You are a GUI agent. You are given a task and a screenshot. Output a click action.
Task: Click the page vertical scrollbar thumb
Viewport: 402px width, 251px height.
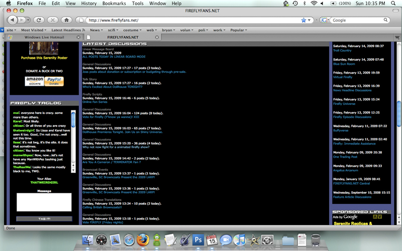(x=398, y=114)
